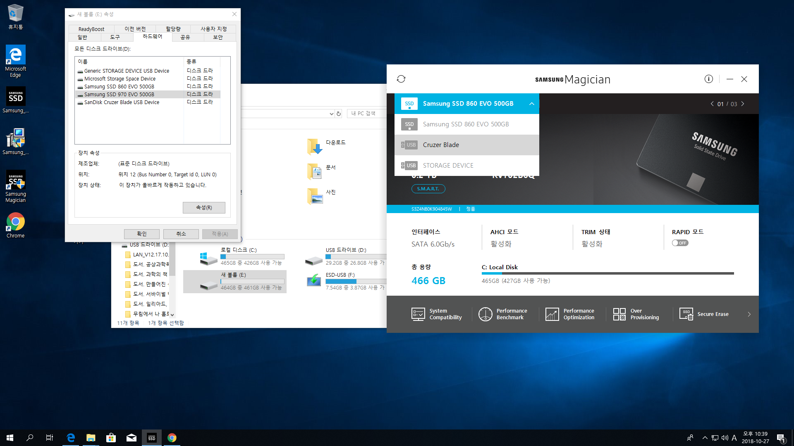
Task: Select 새 볼륨 (E:) drive in Explorer
Action: [235, 282]
